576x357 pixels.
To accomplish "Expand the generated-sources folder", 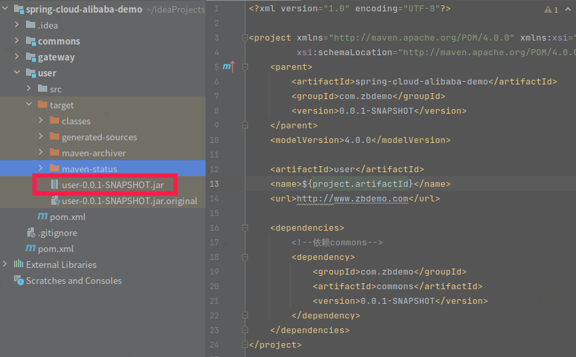I will [41, 136].
